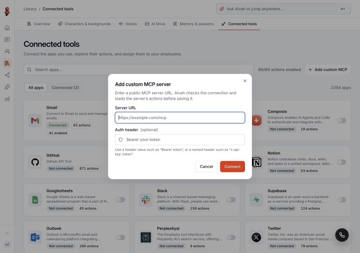Open the analytics chart sidebar icon
The width and height of the screenshot is (360, 253).
(7, 99)
